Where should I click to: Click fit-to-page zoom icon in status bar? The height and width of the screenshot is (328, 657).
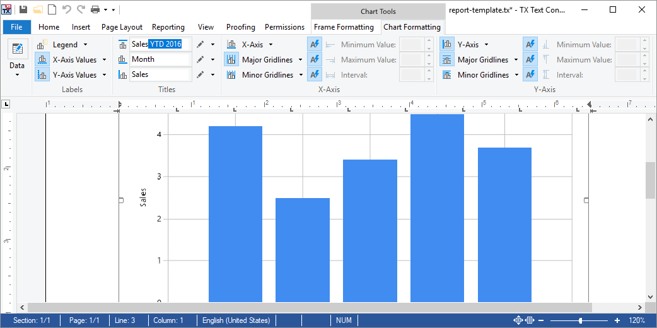point(518,320)
